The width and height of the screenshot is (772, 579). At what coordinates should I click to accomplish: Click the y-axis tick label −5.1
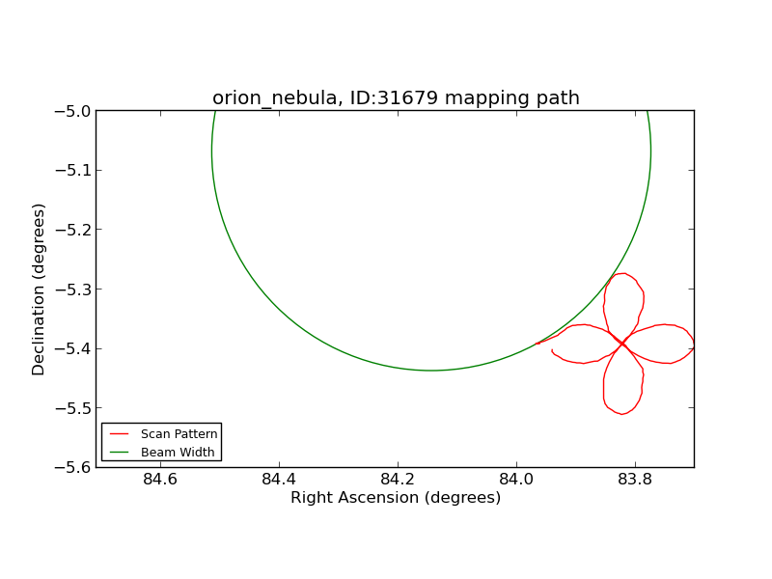pos(72,171)
